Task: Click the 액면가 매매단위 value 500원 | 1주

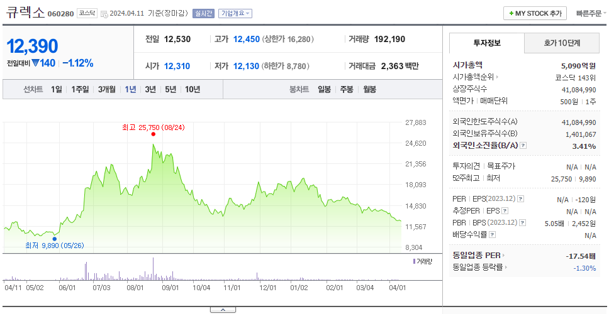Action: (578, 102)
